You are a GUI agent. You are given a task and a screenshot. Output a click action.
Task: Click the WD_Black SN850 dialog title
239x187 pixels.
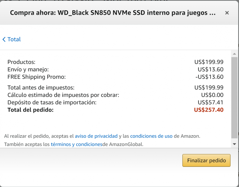tap(113, 13)
